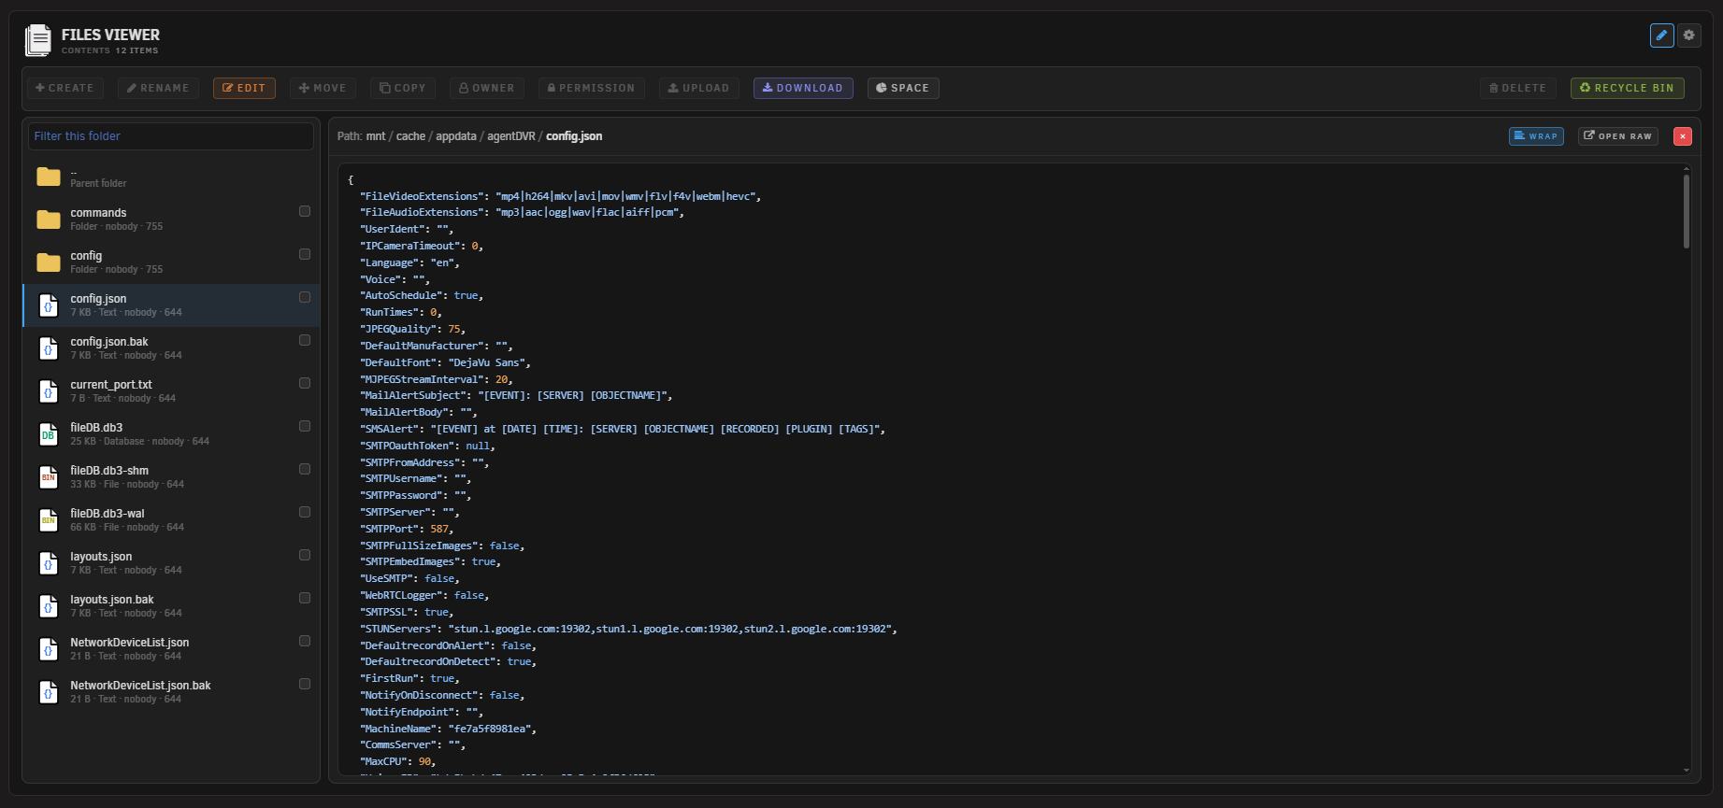Close the file preview with red X

pos(1683,136)
